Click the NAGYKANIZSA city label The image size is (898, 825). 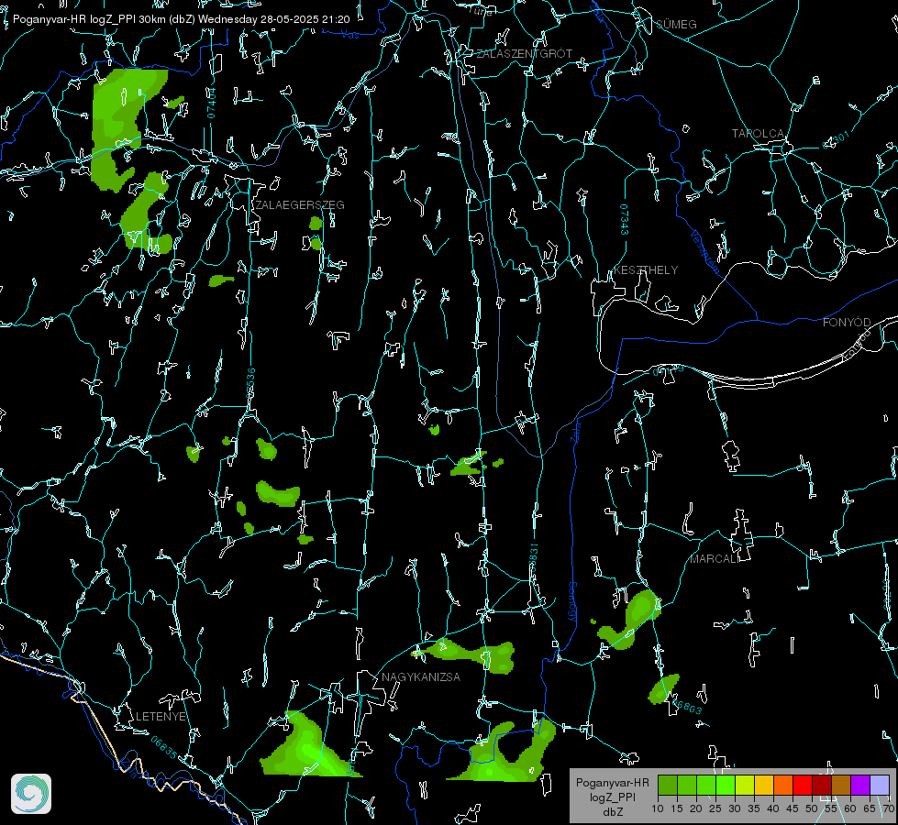[421, 677]
